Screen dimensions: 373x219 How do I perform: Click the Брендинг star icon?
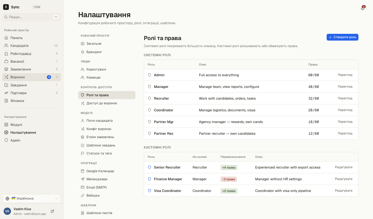point(83,52)
